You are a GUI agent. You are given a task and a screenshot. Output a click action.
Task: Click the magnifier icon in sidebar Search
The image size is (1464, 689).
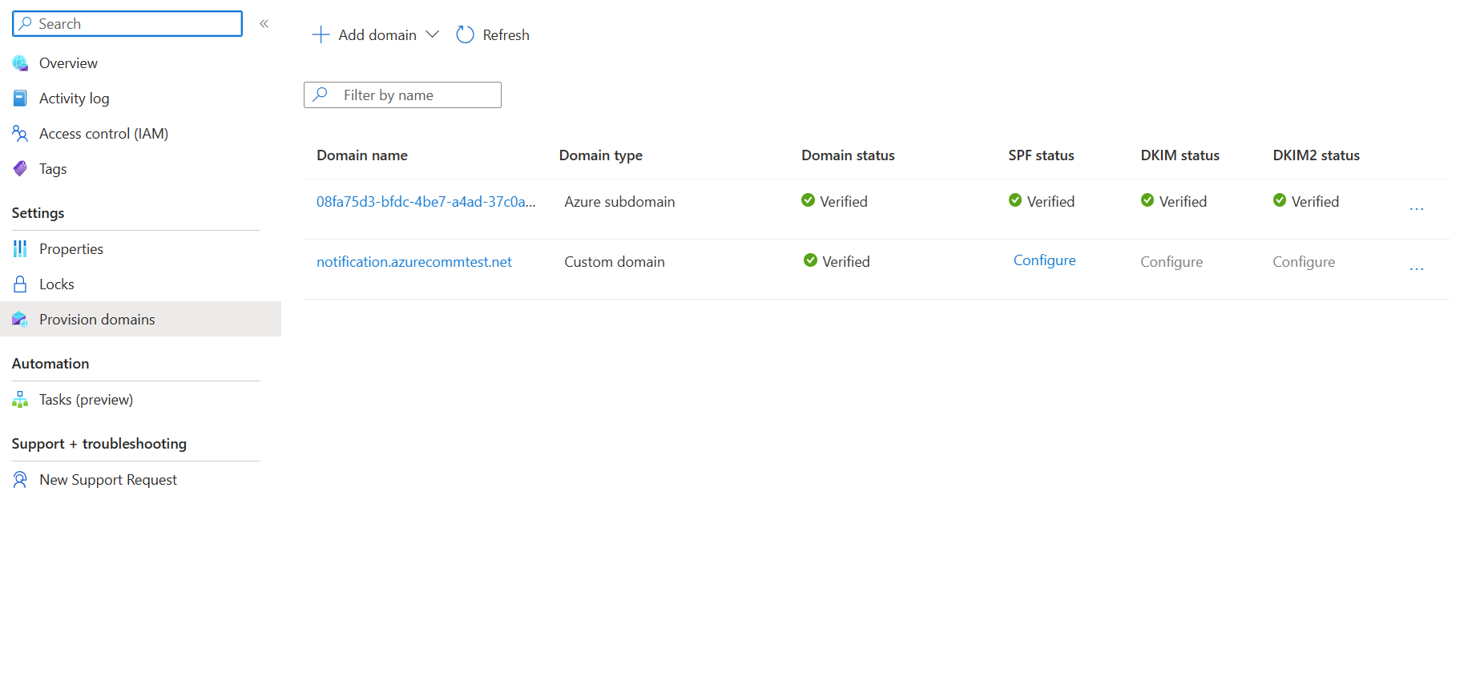26,24
